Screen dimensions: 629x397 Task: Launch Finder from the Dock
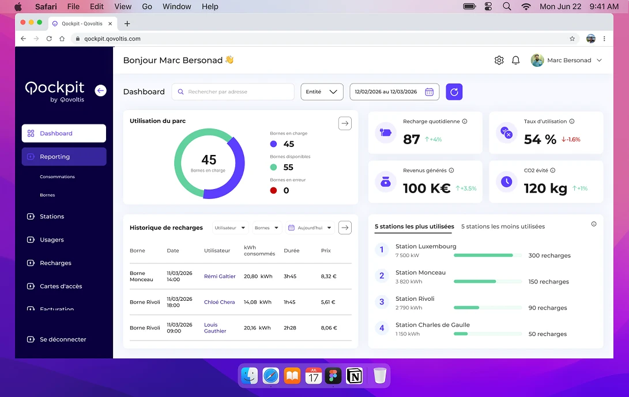pyautogui.click(x=250, y=376)
